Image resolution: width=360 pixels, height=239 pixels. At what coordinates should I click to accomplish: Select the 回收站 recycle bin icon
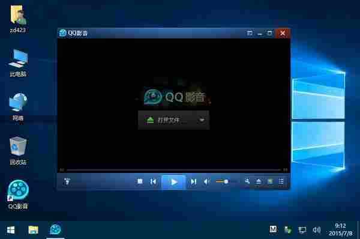[x=18, y=151]
